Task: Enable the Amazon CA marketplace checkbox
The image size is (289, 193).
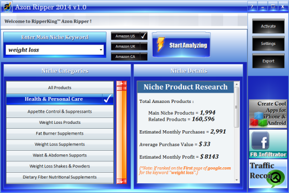Action: click(x=143, y=56)
